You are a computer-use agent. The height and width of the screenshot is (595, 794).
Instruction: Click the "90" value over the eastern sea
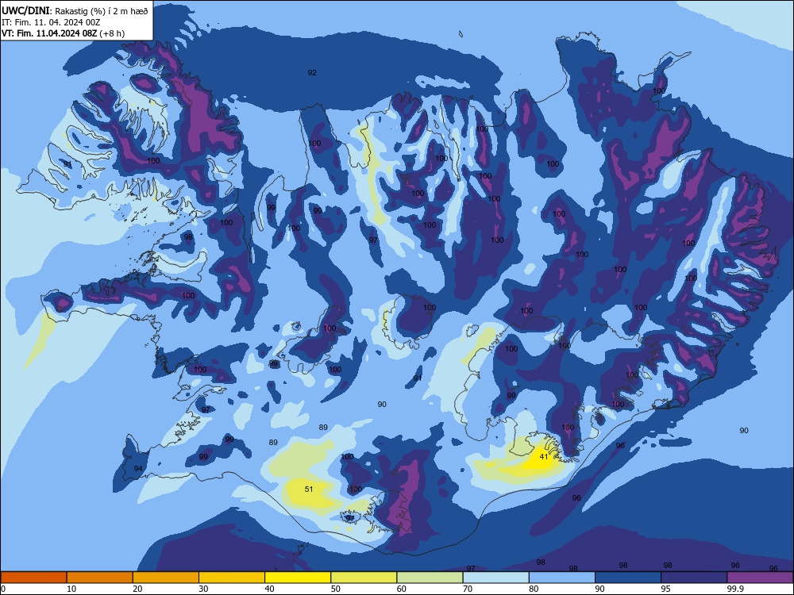(744, 430)
